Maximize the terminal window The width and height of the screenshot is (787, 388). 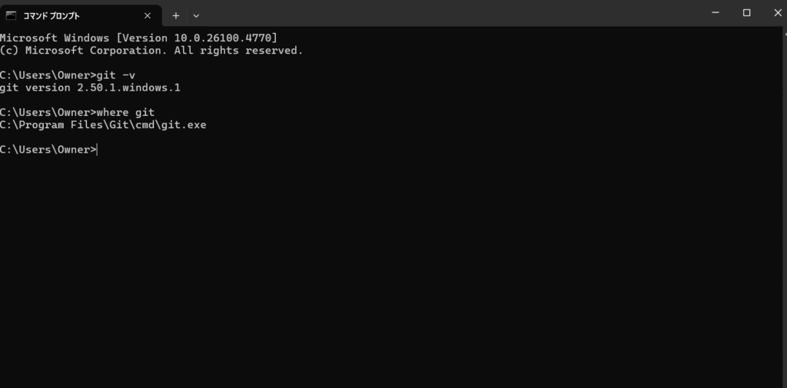point(746,13)
